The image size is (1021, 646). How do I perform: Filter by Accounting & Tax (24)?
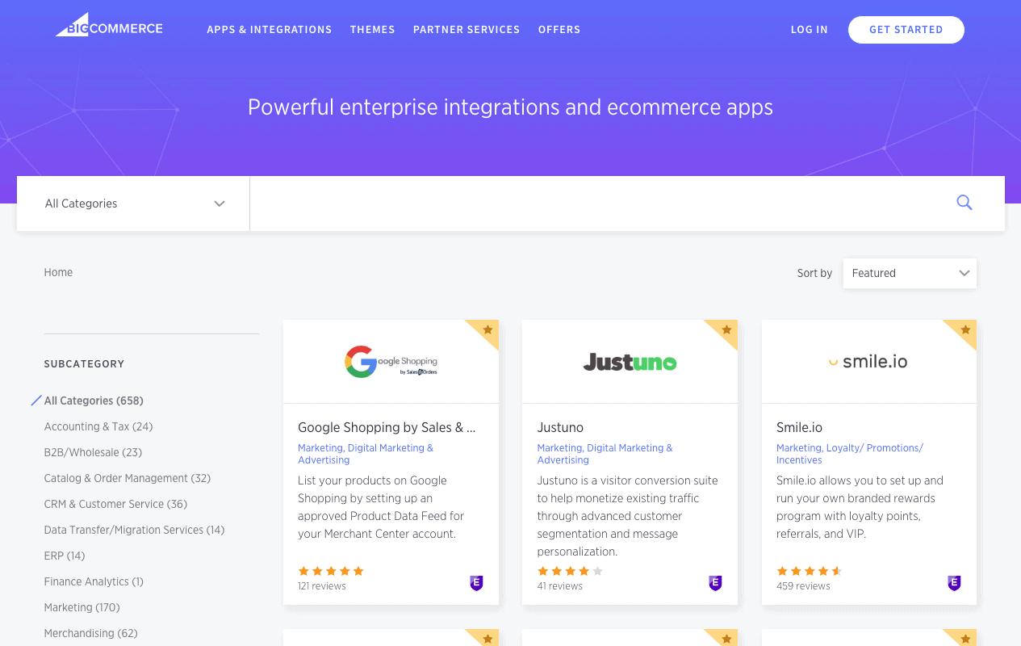[x=98, y=426]
